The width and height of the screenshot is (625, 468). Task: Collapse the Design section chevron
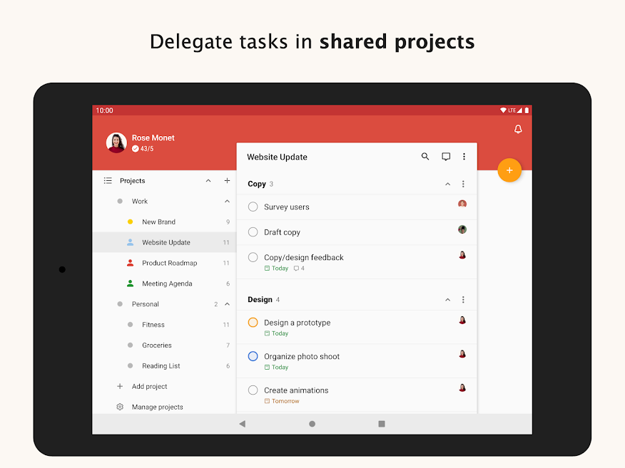pos(447,300)
